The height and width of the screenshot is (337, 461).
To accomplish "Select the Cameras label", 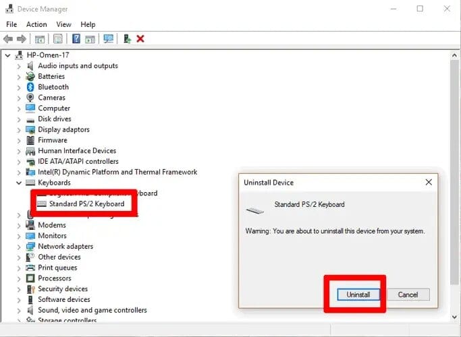I will tap(52, 98).
